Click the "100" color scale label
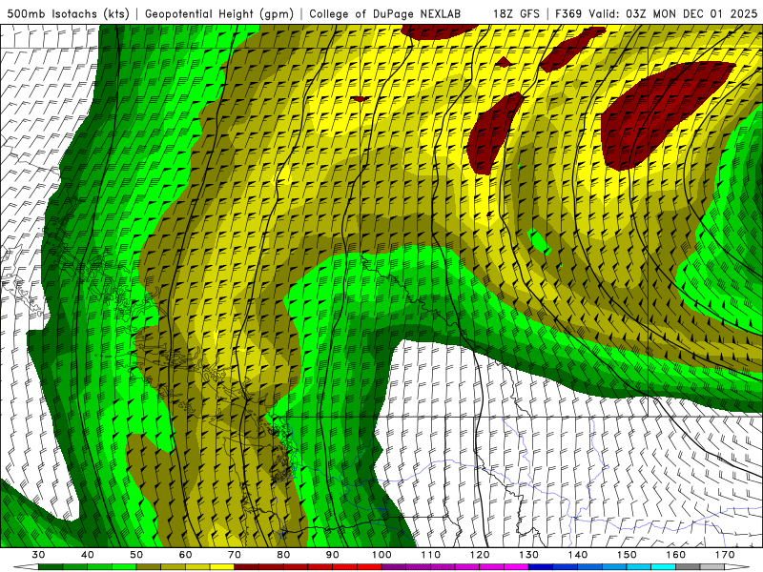This screenshot has height=572, width=763. coord(382,555)
